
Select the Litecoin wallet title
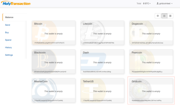(x=87, y=24)
